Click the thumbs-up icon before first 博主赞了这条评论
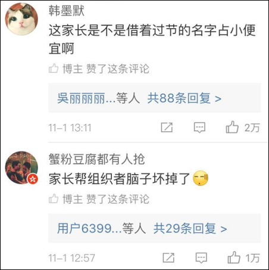This screenshot has width=269, height=270. coord(54,69)
